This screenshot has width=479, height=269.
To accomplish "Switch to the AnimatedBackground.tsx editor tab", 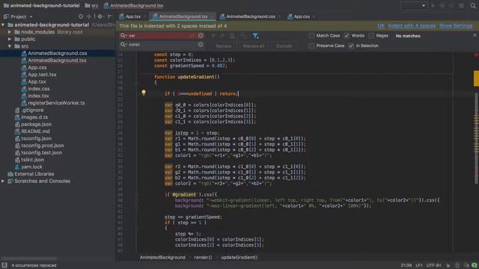I will (x=183, y=16).
